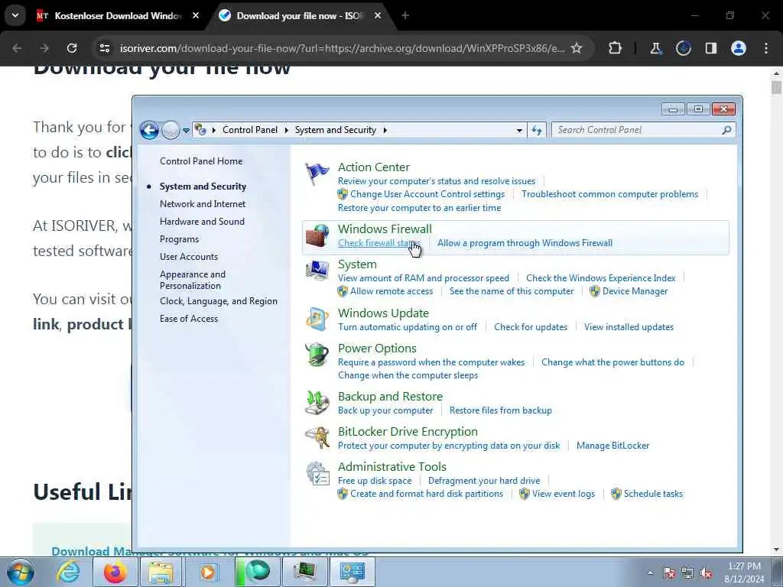Go back in Control Panel window
783x587 pixels.
(x=149, y=130)
